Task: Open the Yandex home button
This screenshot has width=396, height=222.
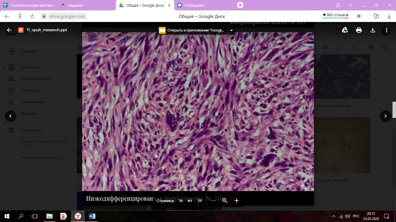Action: (20, 16)
